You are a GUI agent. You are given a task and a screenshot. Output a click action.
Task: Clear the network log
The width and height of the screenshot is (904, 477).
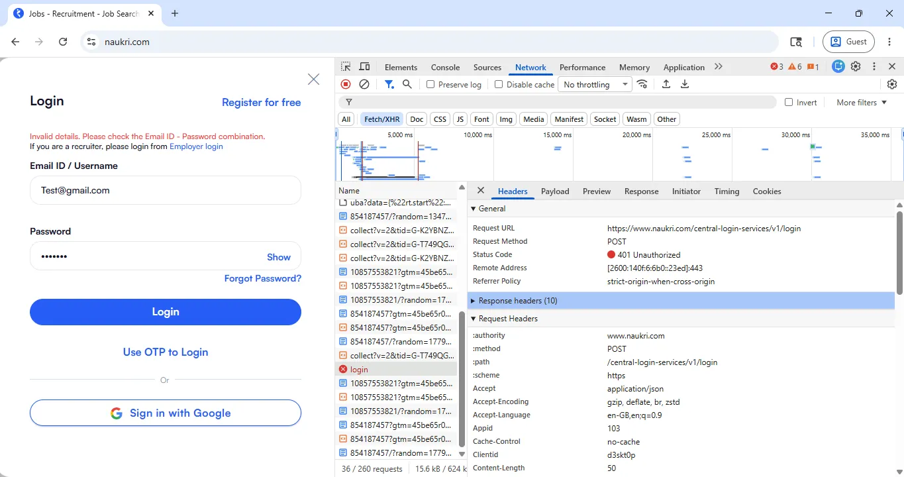364,84
